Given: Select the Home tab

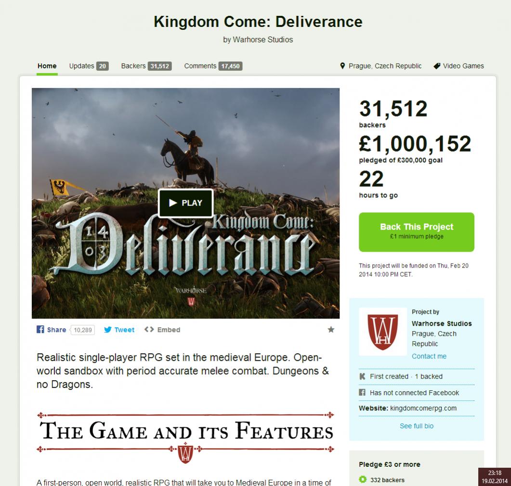Looking at the screenshot, I should pyautogui.click(x=47, y=66).
